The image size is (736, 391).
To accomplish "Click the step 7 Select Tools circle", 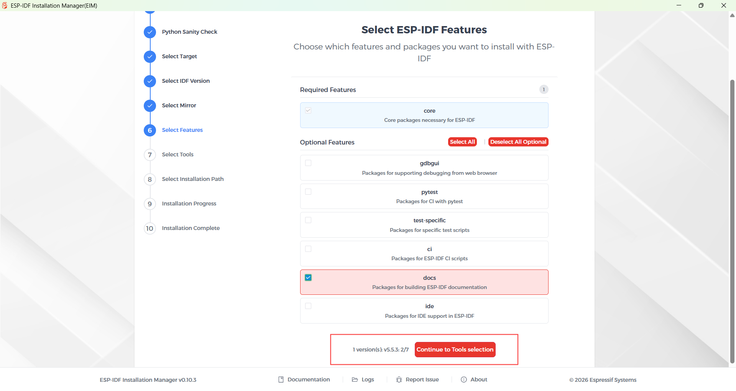I will [x=150, y=155].
